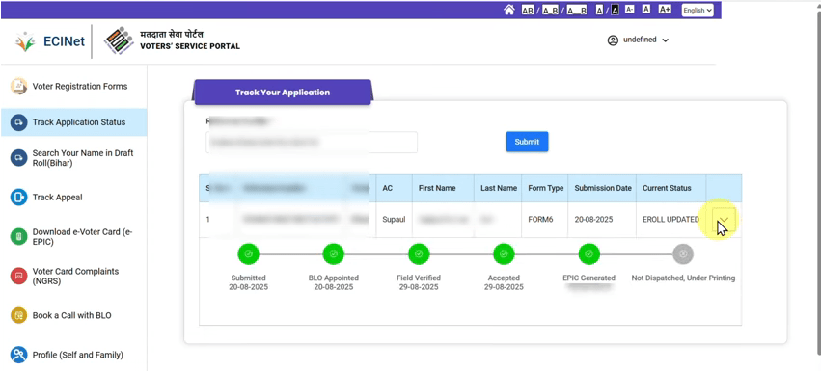Click the Submit button
Viewport: 821px width, 371px height.
tap(527, 142)
